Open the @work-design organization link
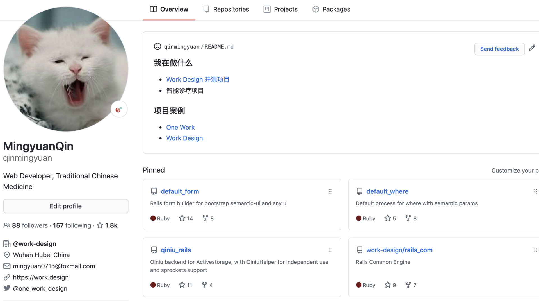Viewport: 539px width, 303px height. tap(35, 244)
